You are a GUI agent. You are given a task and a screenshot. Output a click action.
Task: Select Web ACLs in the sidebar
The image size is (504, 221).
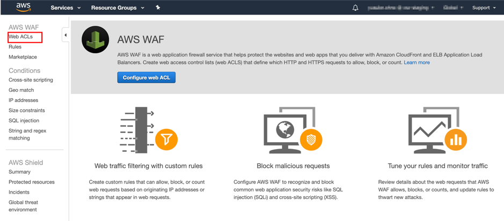click(21, 37)
